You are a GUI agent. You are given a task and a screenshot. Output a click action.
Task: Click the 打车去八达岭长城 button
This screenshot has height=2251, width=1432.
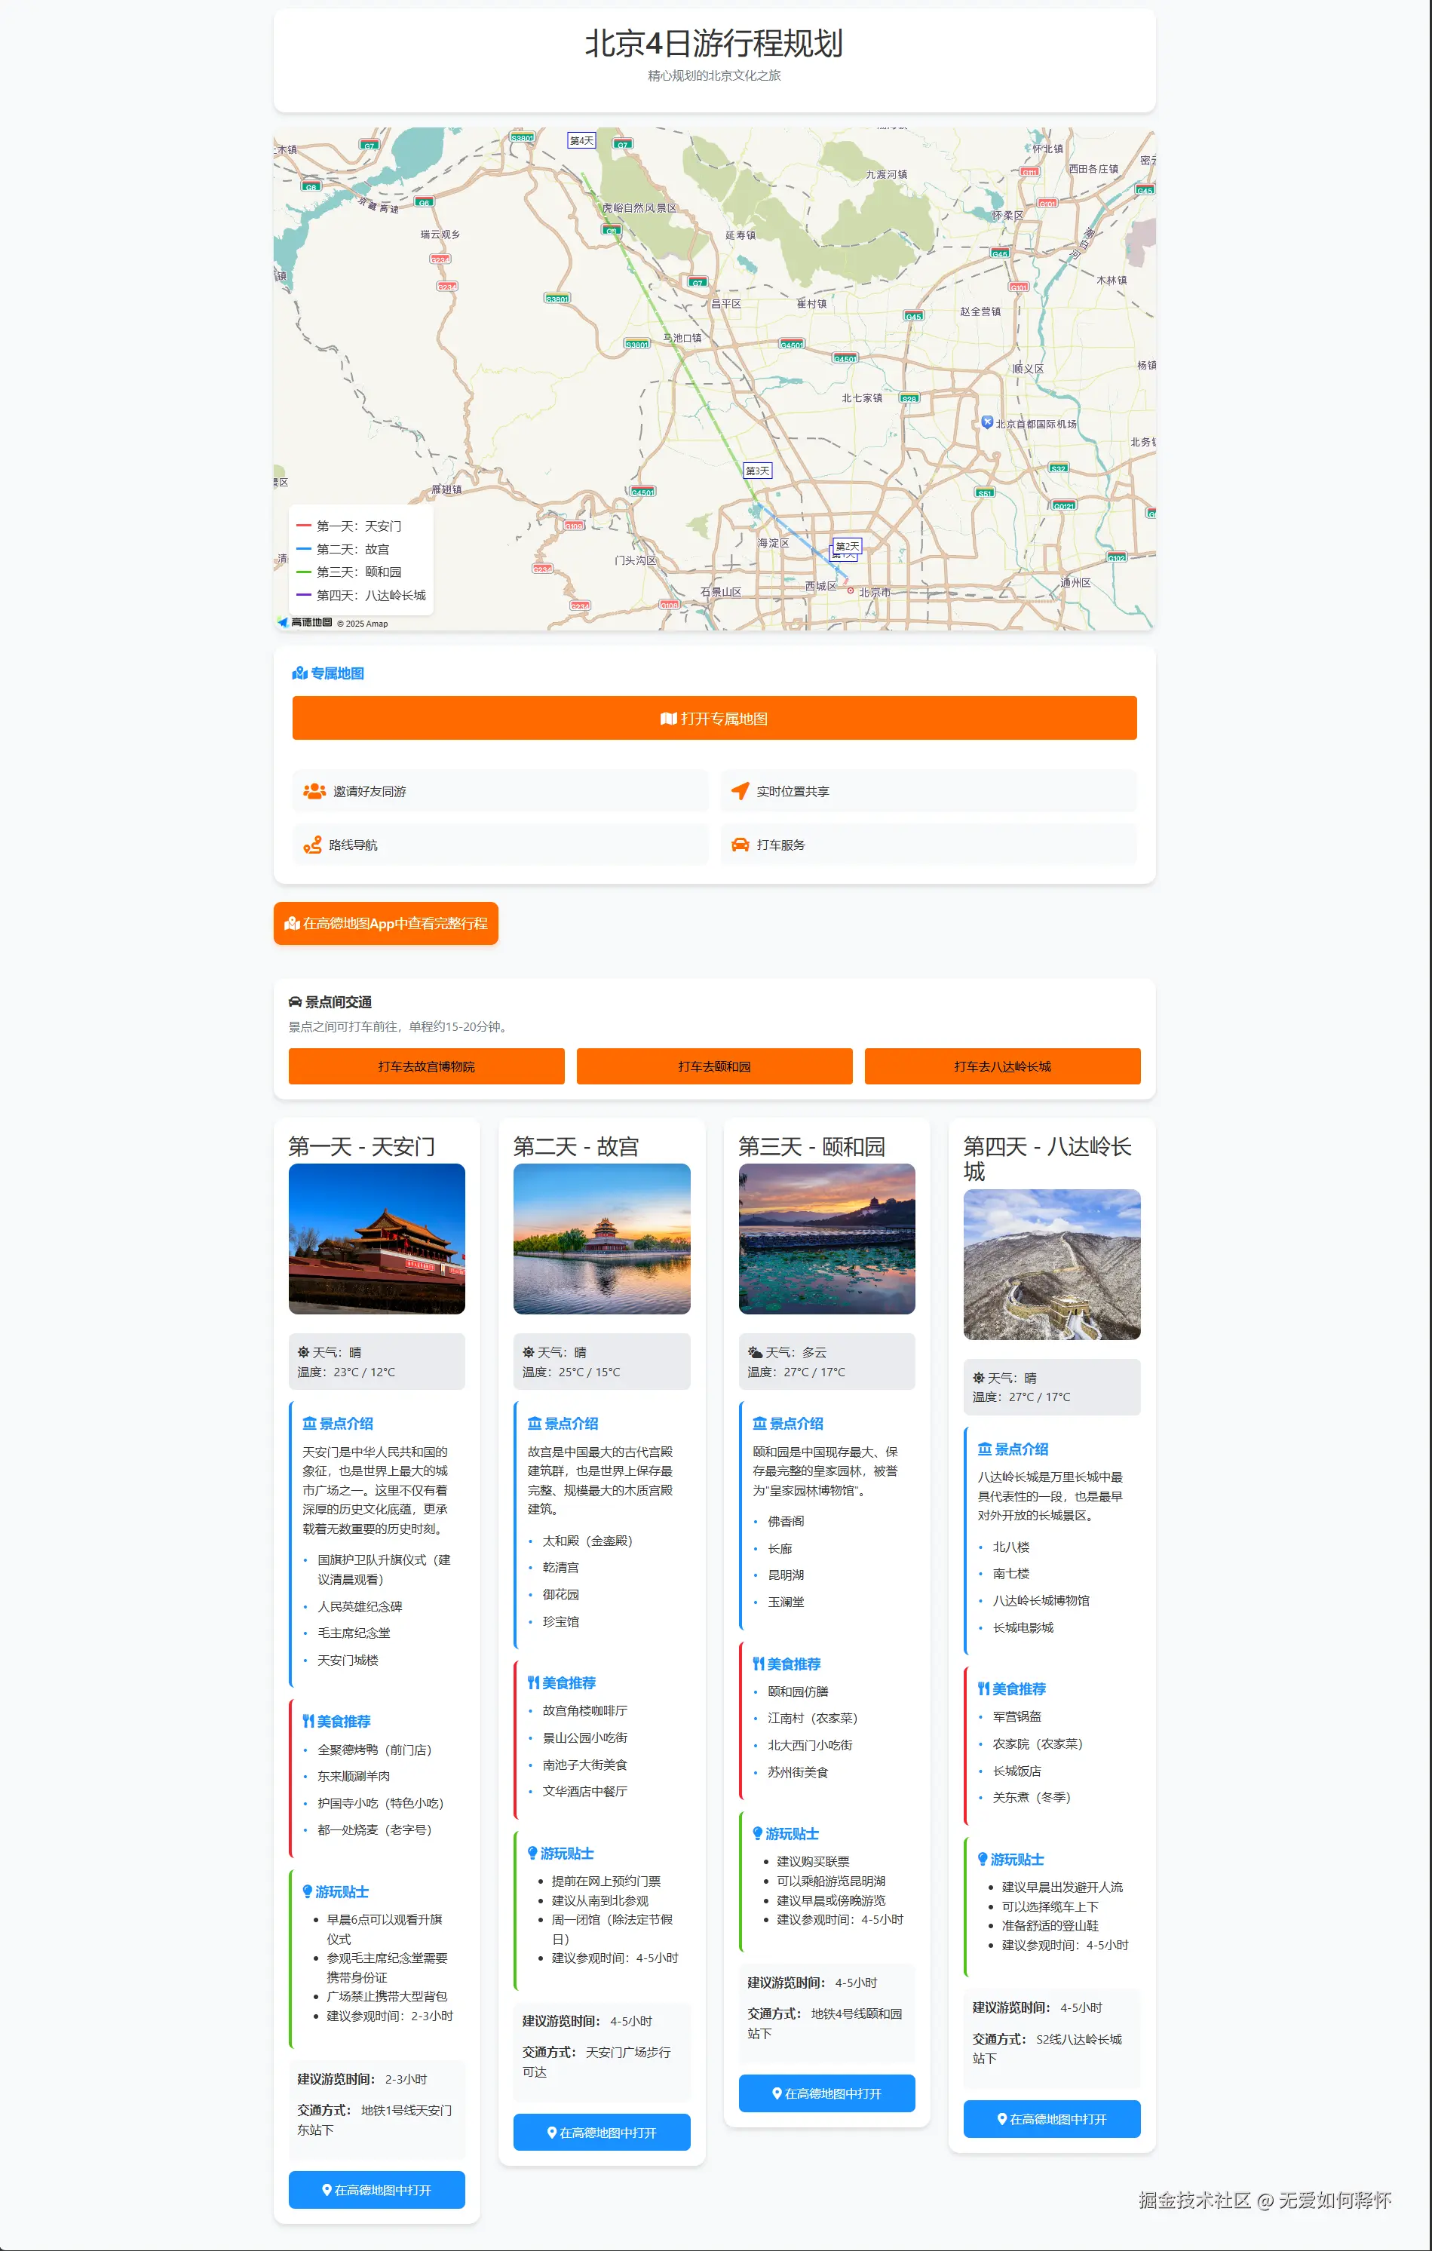point(1002,1066)
